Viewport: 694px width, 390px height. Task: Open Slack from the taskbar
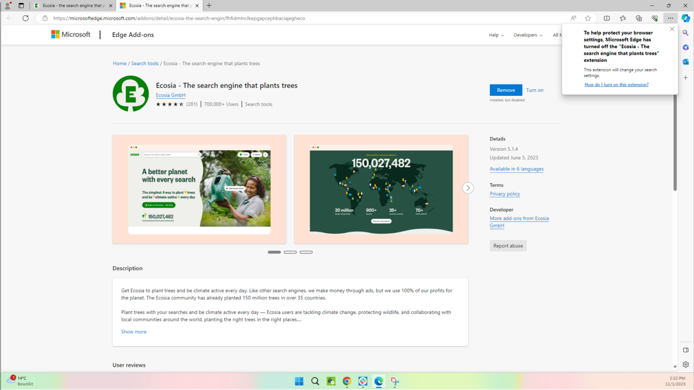(x=363, y=381)
